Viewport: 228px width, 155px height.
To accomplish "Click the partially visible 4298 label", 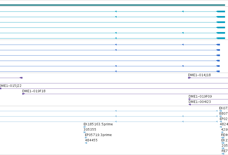I will (x=225, y=130).
